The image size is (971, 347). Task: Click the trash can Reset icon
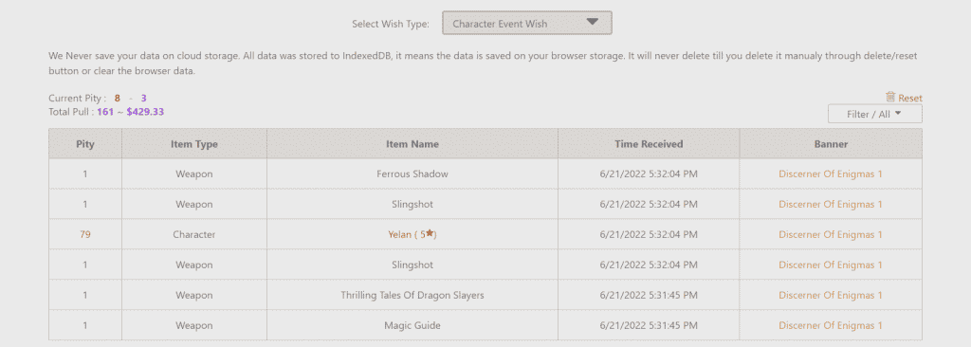click(x=890, y=97)
